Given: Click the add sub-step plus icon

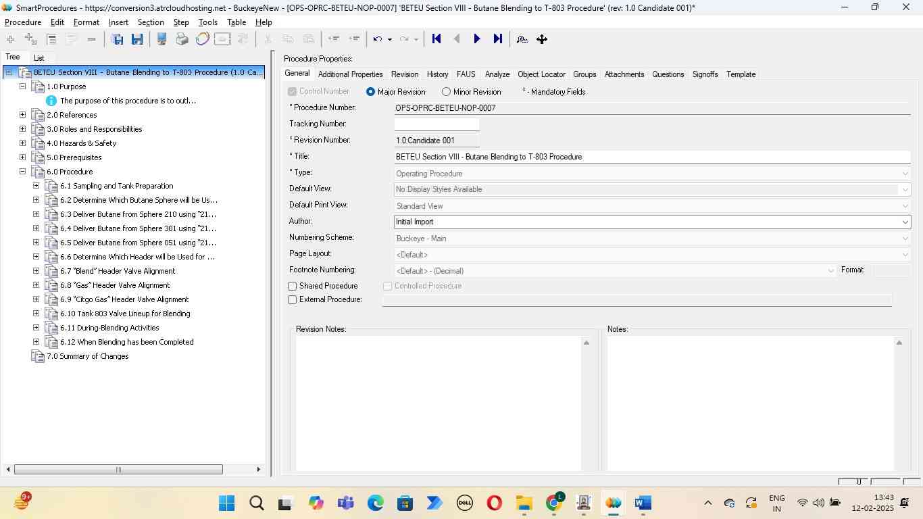Looking at the screenshot, I should pos(30,39).
